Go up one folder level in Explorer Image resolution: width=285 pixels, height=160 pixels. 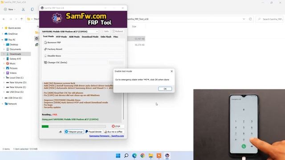[x=22, y=19]
